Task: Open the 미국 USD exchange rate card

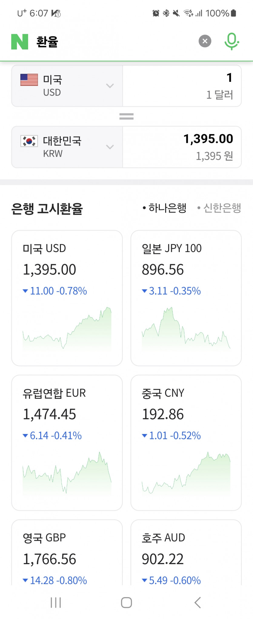Action: pyautogui.click(x=67, y=298)
